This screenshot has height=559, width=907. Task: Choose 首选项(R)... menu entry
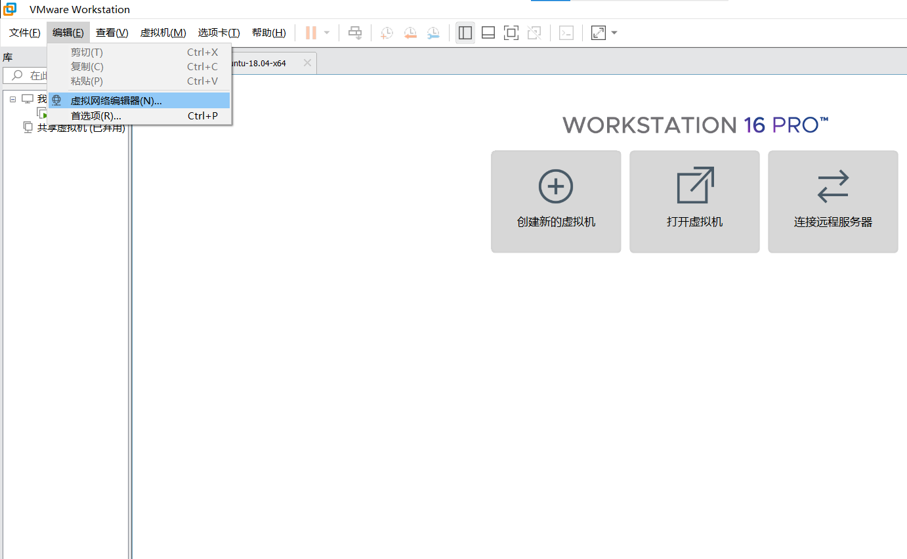pos(139,116)
